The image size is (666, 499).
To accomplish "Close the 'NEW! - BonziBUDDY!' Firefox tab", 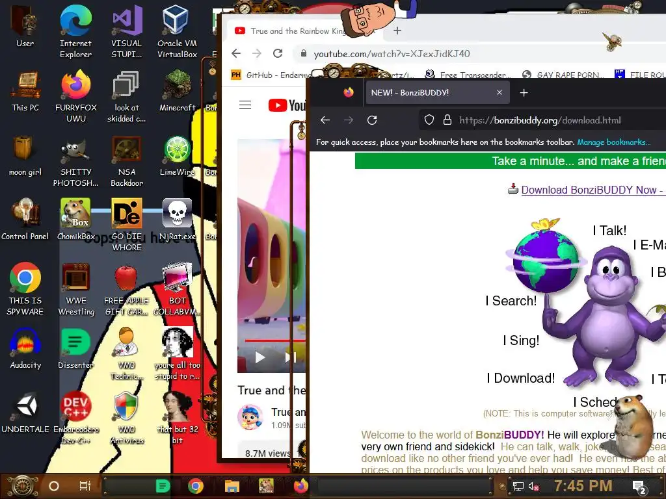I will 499,92.
